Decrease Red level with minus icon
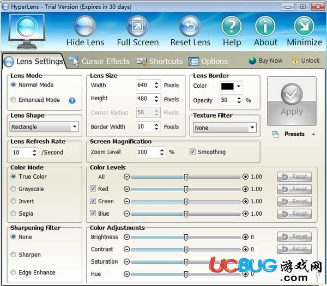327x286 pixels. 126,189
